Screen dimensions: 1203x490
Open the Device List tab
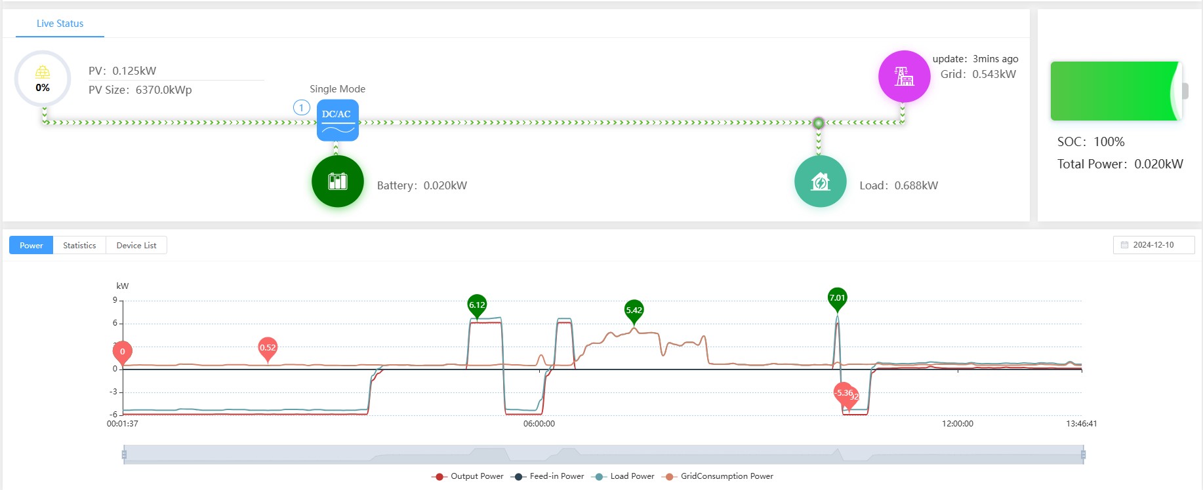(136, 246)
